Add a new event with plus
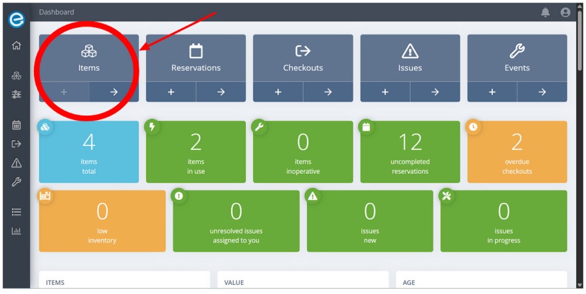Viewport: 586px width, 294px height. coord(492,92)
